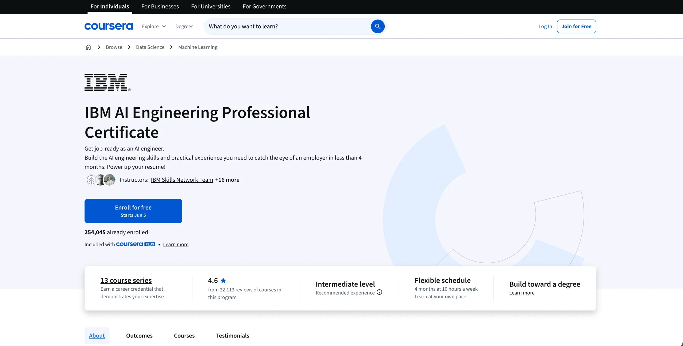Screen dimensions: 683x346
Task: Click the 'Intermediate level' heading
Action: click(345, 284)
